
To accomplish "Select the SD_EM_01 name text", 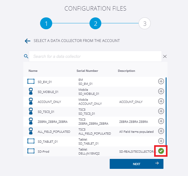I will point(45,82).
